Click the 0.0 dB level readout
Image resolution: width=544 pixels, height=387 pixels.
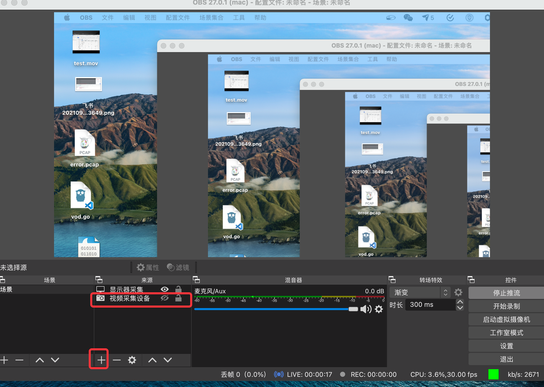point(374,291)
